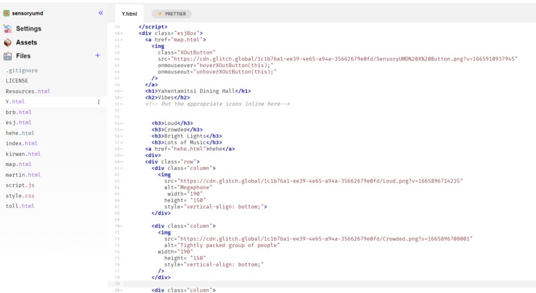Screen dimensions: 536x293
Task: Click the Assets label in sidebar
Action: (x=27, y=43)
